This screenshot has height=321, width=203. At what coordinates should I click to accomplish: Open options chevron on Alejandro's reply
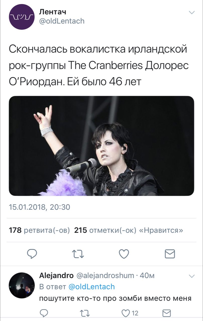(x=191, y=276)
